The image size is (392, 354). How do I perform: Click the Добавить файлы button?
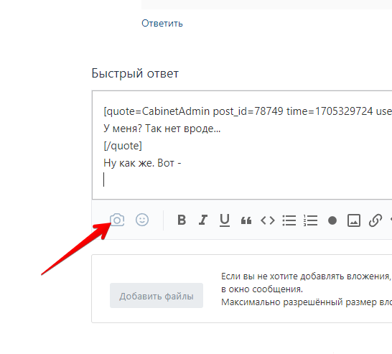tap(157, 296)
